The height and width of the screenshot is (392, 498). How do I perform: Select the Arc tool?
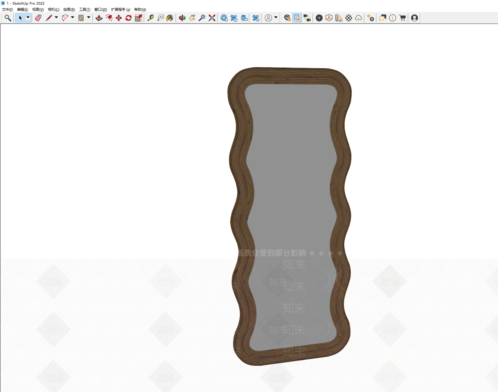[x=65, y=18]
